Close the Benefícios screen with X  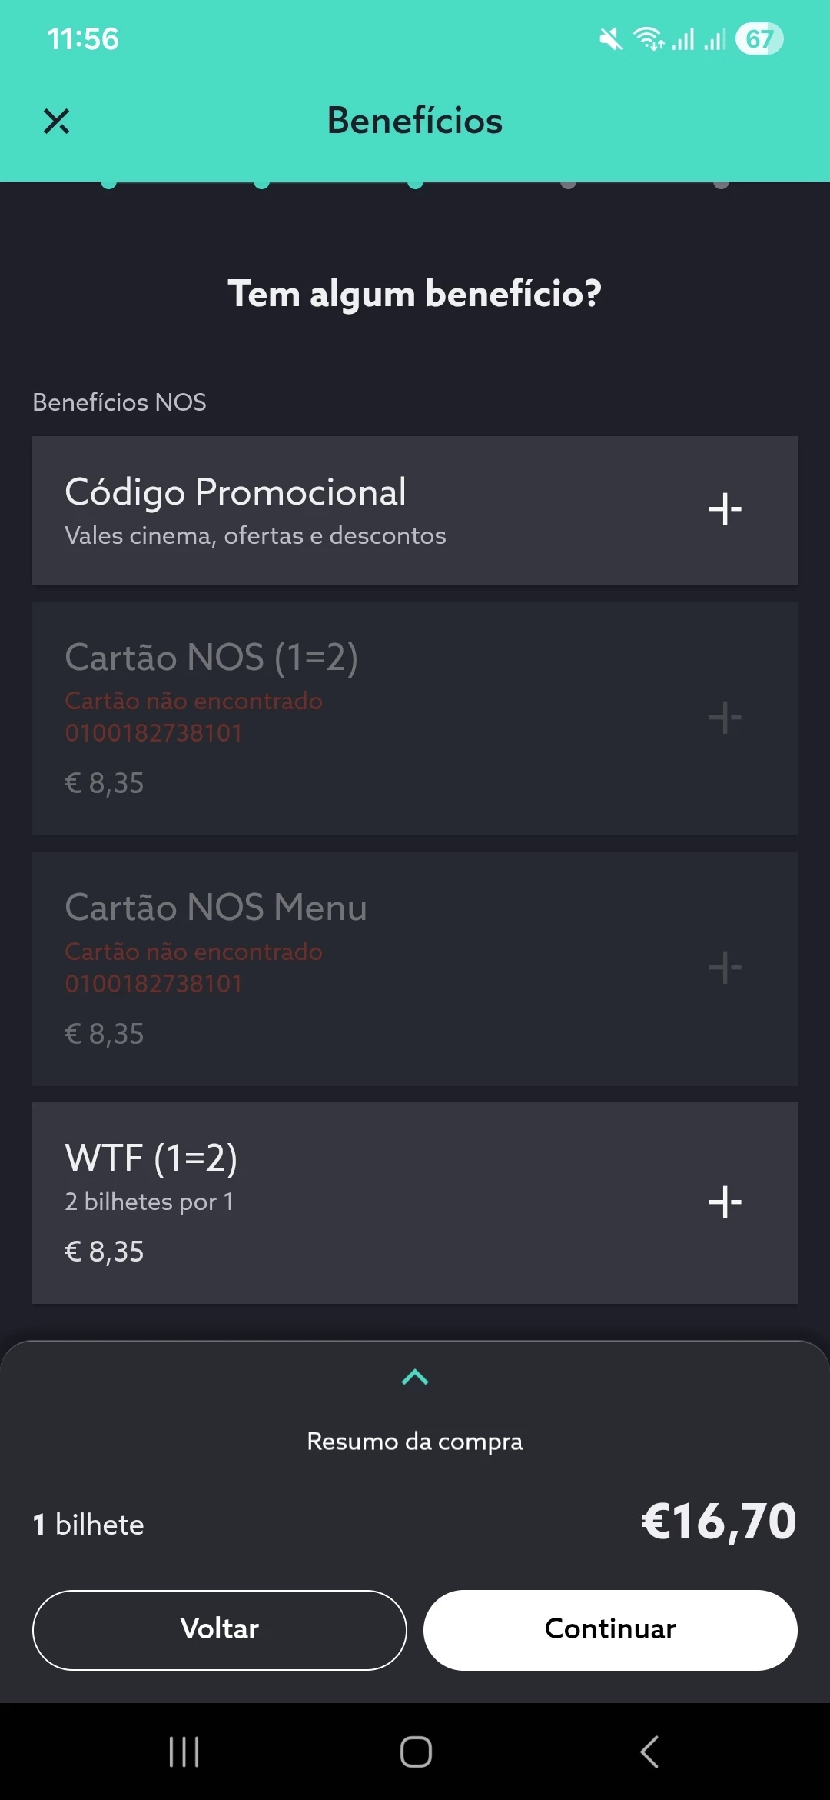click(56, 121)
